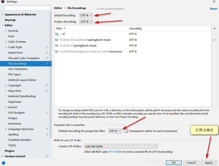Click the add path plus icon
Screen dimensions: 219x166
[x=214, y=28]
